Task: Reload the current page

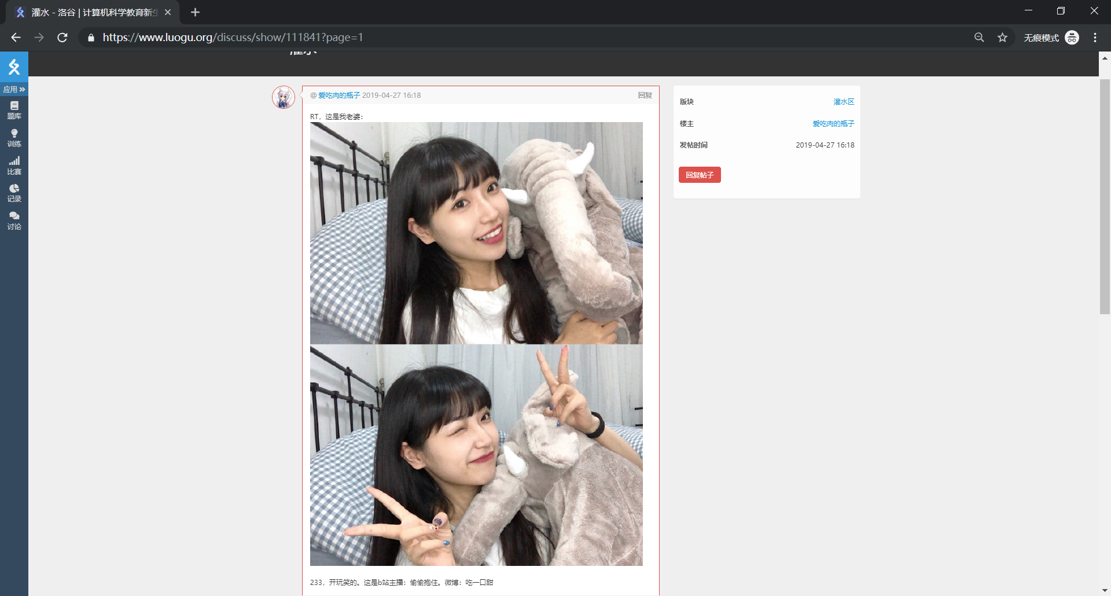Action: click(x=62, y=38)
